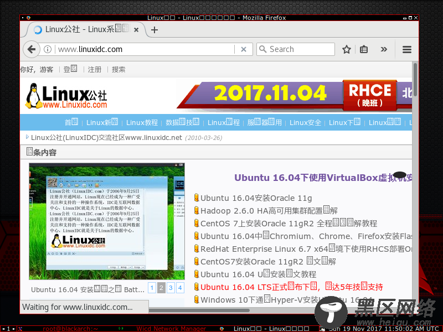Screen dimensions: 443x332
Task: Click into the Search box
Action: pos(296,49)
